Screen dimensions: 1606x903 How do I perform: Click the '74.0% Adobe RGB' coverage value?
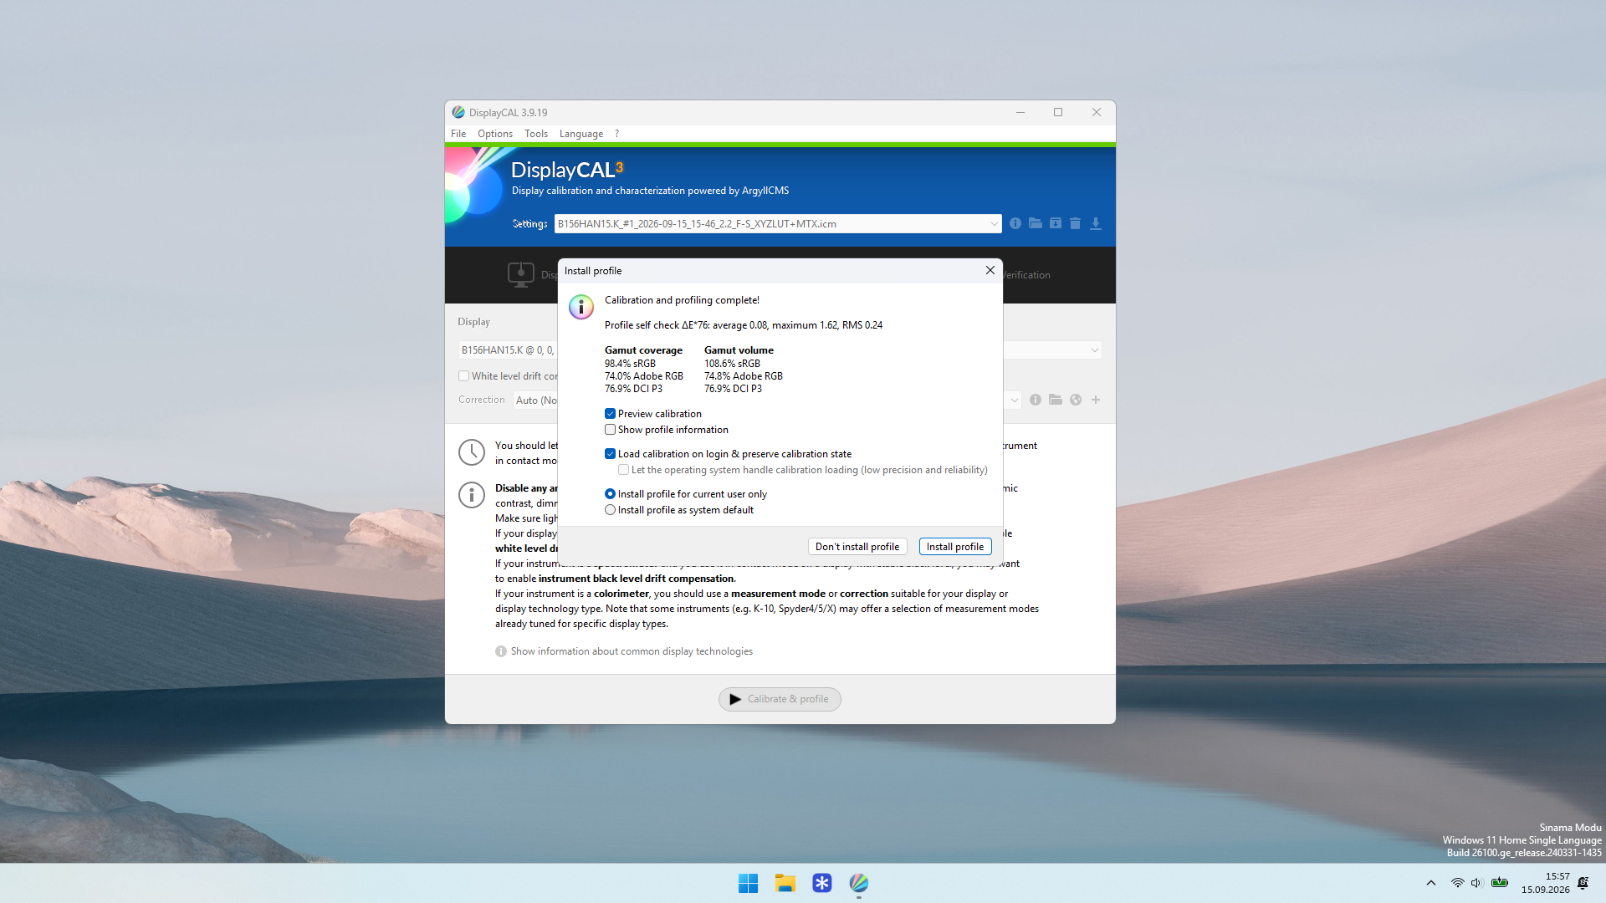tap(644, 376)
